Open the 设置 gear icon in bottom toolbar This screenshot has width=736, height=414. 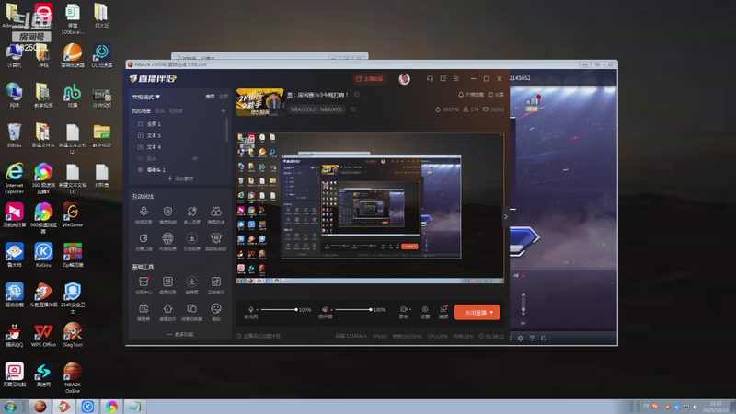pyautogui.click(x=425, y=309)
